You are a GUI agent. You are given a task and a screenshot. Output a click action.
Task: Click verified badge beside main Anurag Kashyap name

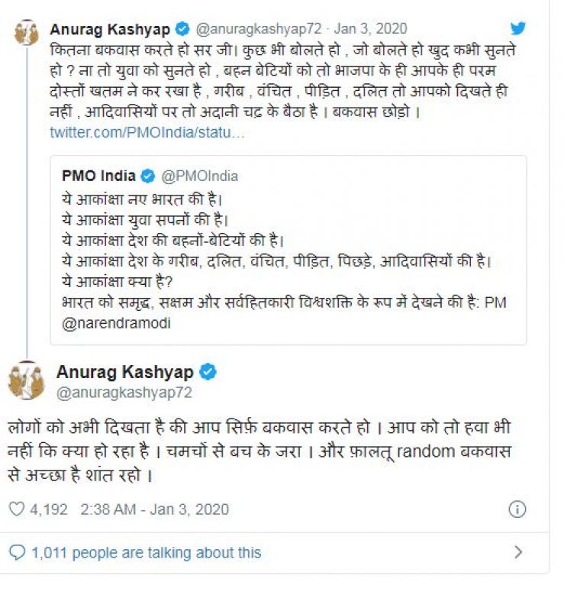[208, 372]
